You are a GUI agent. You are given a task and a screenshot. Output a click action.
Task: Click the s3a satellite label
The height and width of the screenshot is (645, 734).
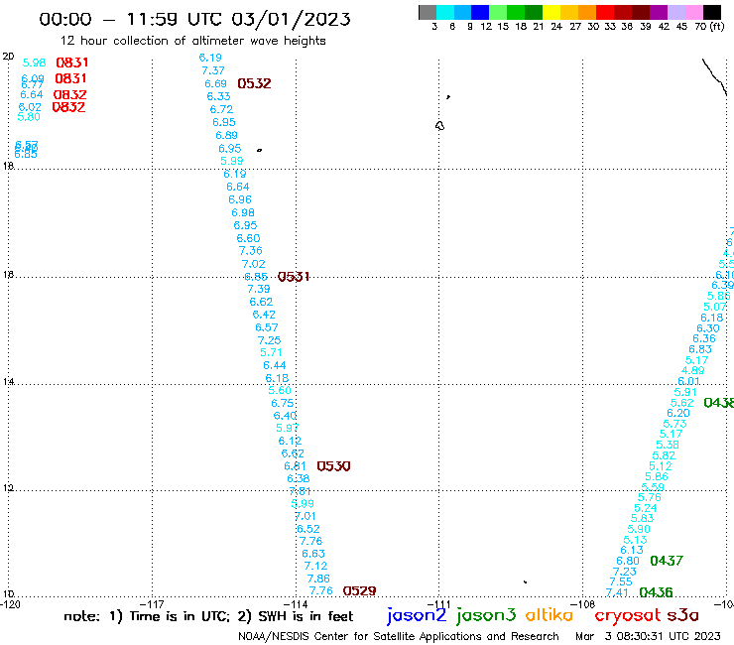[x=683, y=615]
